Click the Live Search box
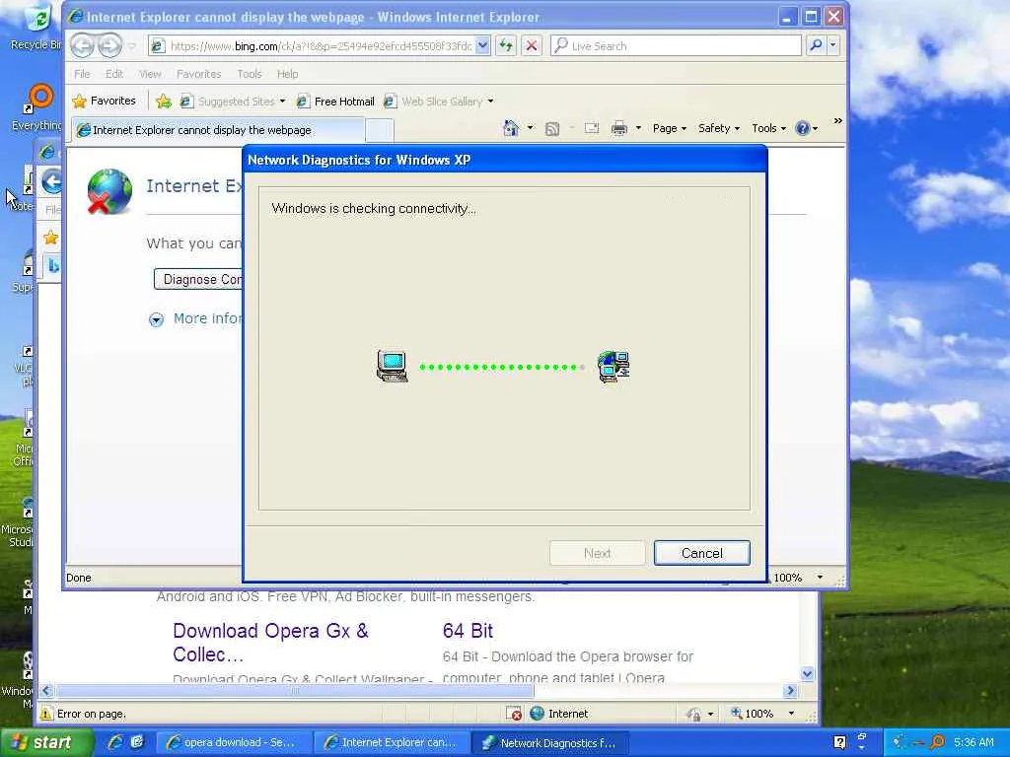 coord(677,45)
